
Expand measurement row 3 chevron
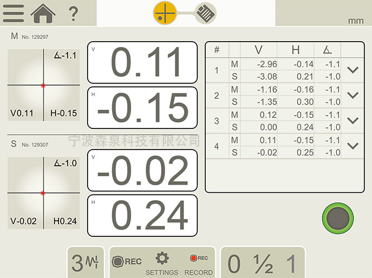352,120
